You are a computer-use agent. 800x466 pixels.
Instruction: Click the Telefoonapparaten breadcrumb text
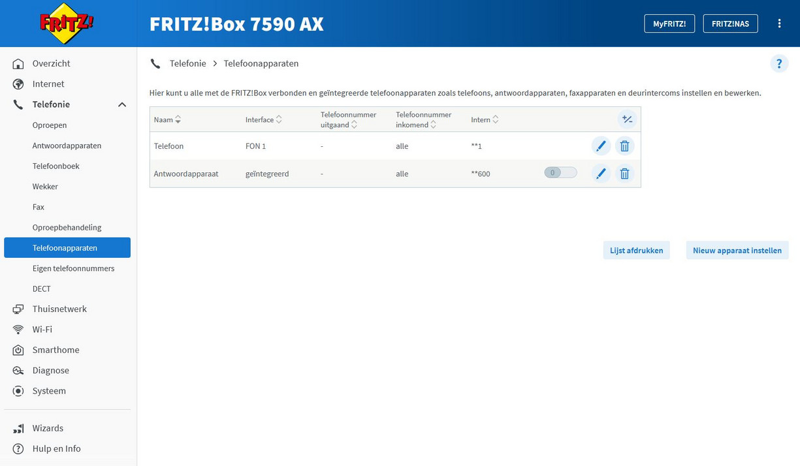point(261,63)
